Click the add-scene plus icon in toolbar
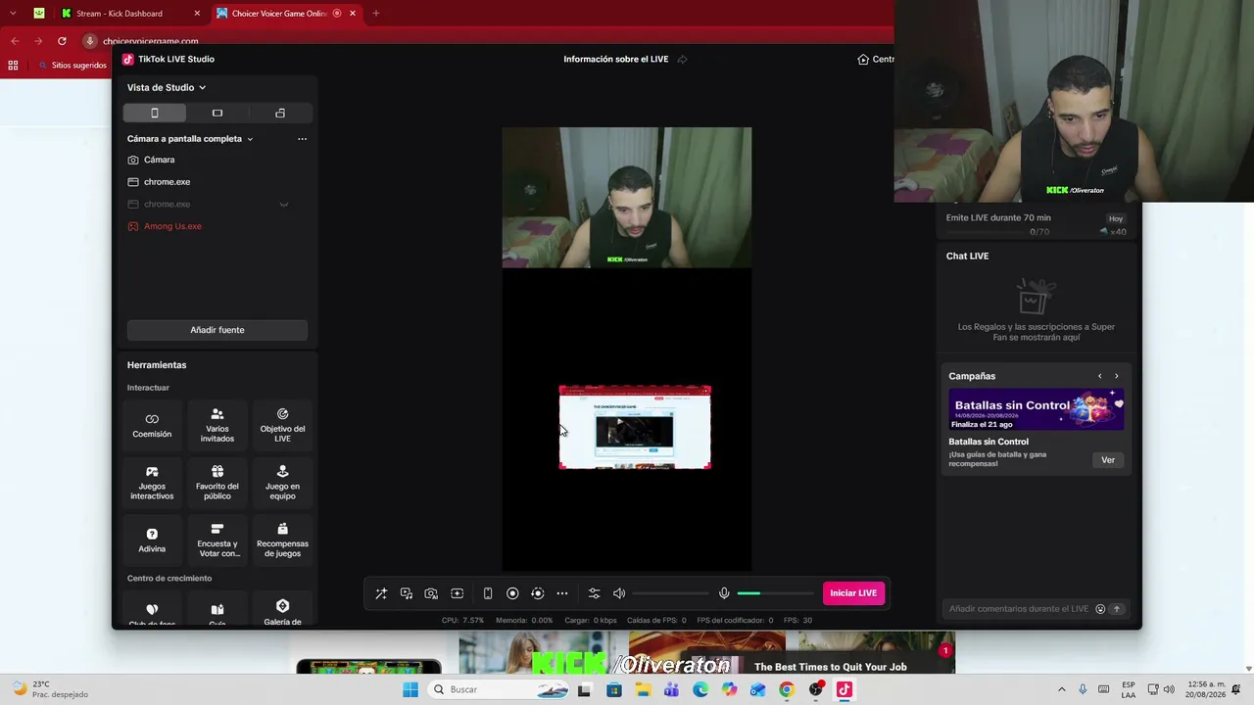The width and height of the screenshot is (1254, 705). pyautogui.click(x=457, y=593)
